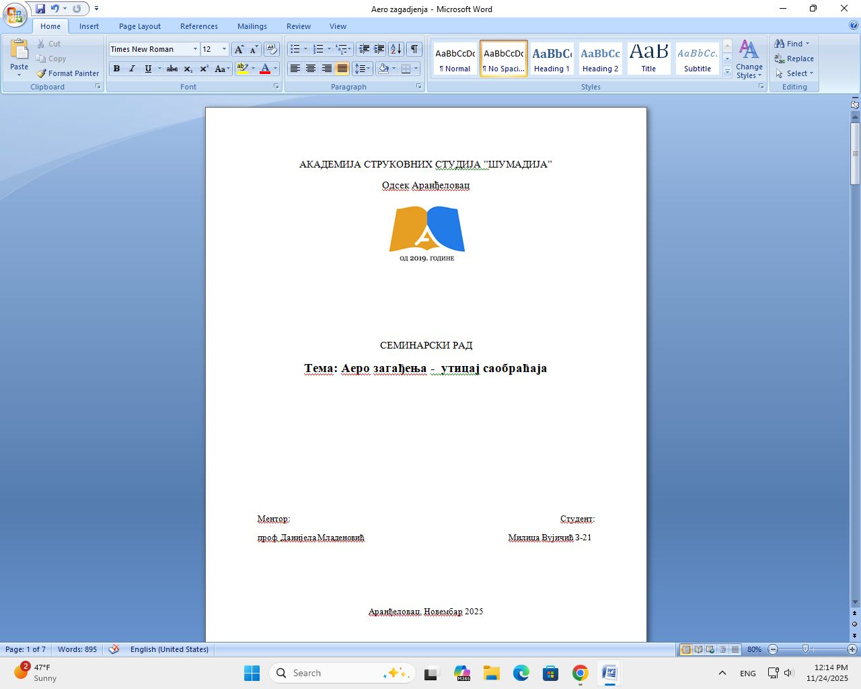Screen dimensions: 861x689
Task: Click the Show/Hide paragraph marks icon
Action: point(414,49)
